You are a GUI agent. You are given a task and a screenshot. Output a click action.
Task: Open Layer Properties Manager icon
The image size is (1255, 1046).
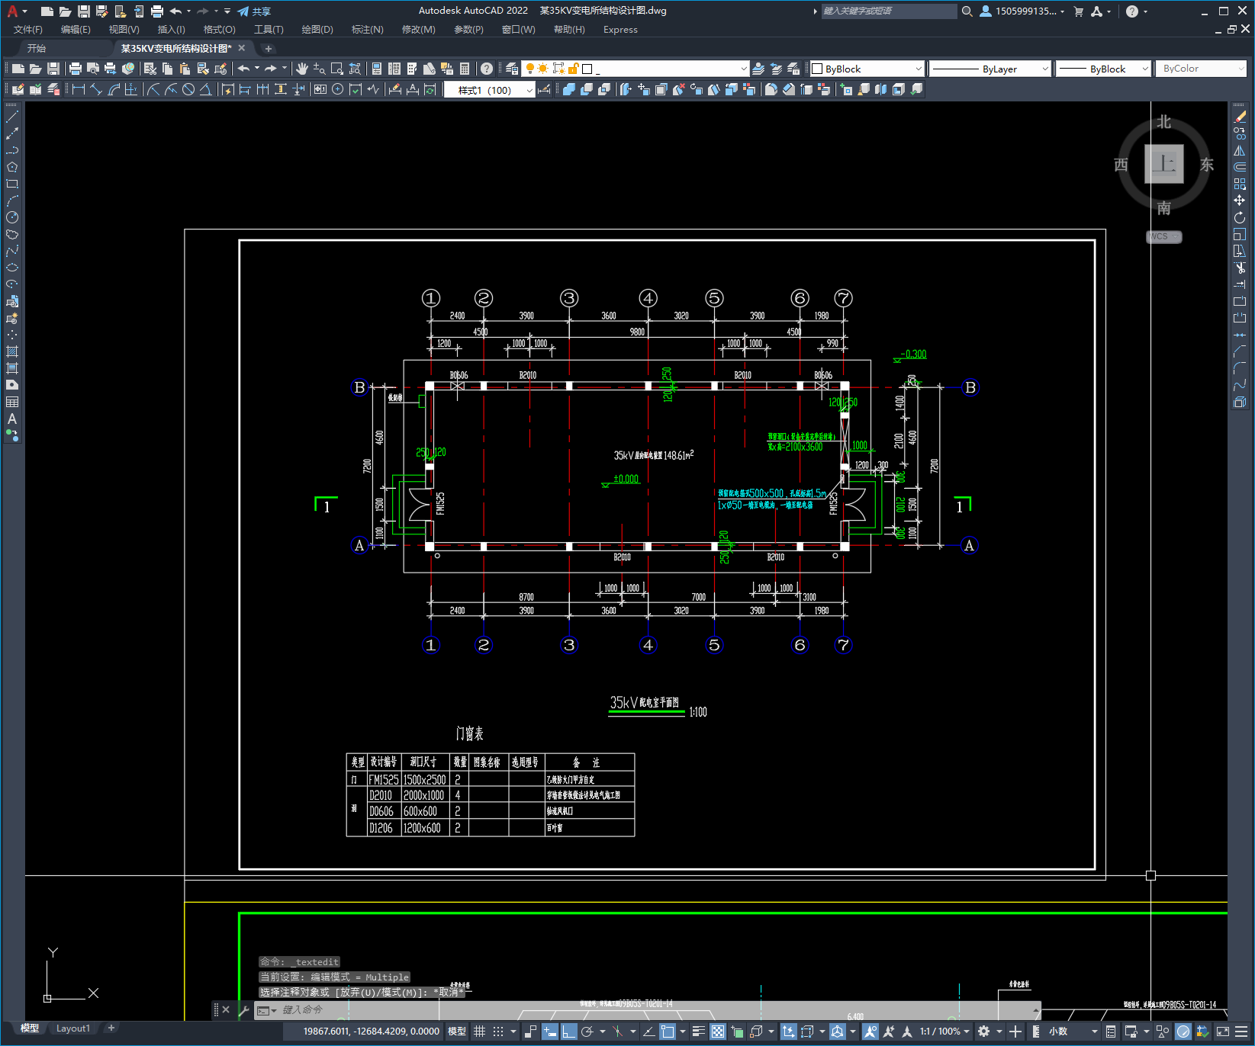pyautogui.click(x=512, y=69)
